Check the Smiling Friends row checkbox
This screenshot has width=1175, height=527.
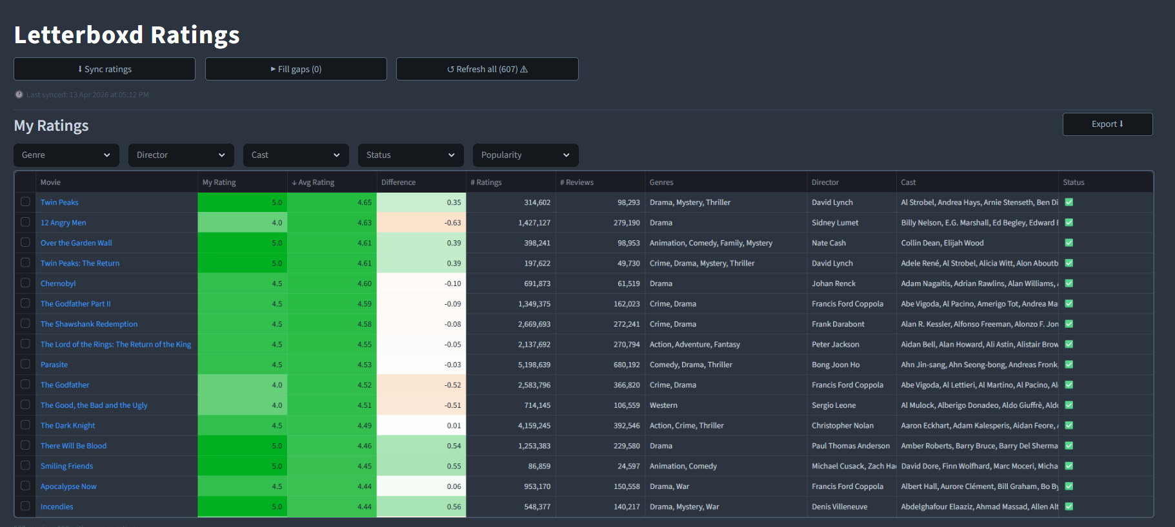tap(25, 465)
